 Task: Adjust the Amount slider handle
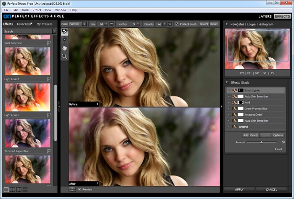[x=261, y=142]
